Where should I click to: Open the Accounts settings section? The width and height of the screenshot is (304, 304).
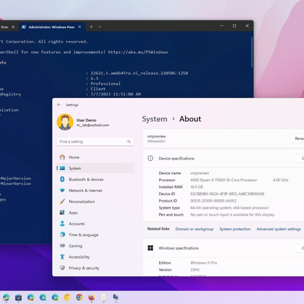pos(77,224)
